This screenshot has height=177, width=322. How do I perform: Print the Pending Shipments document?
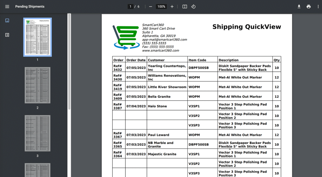click(x=309, y=7)
